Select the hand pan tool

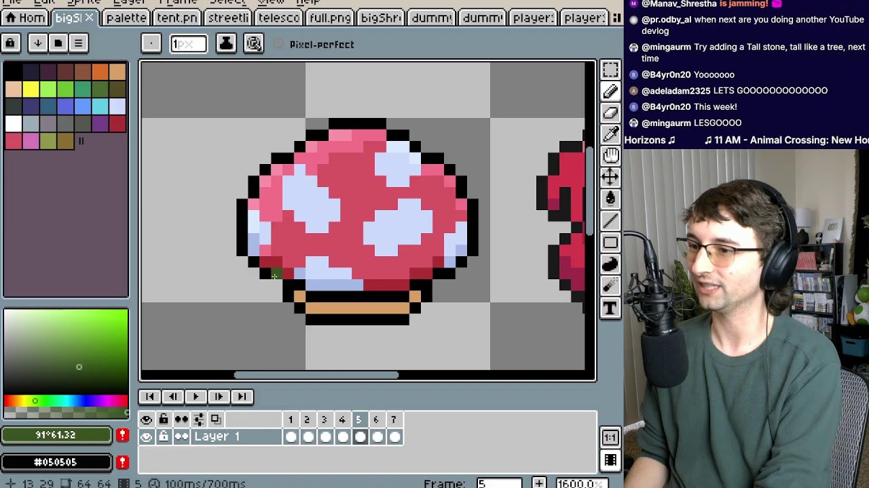(x=610, y=156)
